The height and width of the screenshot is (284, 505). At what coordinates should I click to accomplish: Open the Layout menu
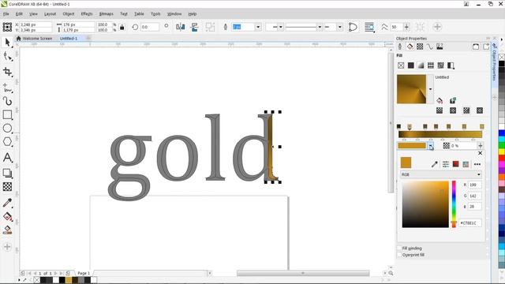(50, 14)
